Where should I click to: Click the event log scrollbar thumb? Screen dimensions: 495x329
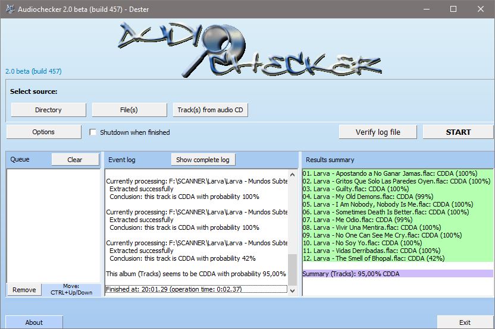point(292,270)
